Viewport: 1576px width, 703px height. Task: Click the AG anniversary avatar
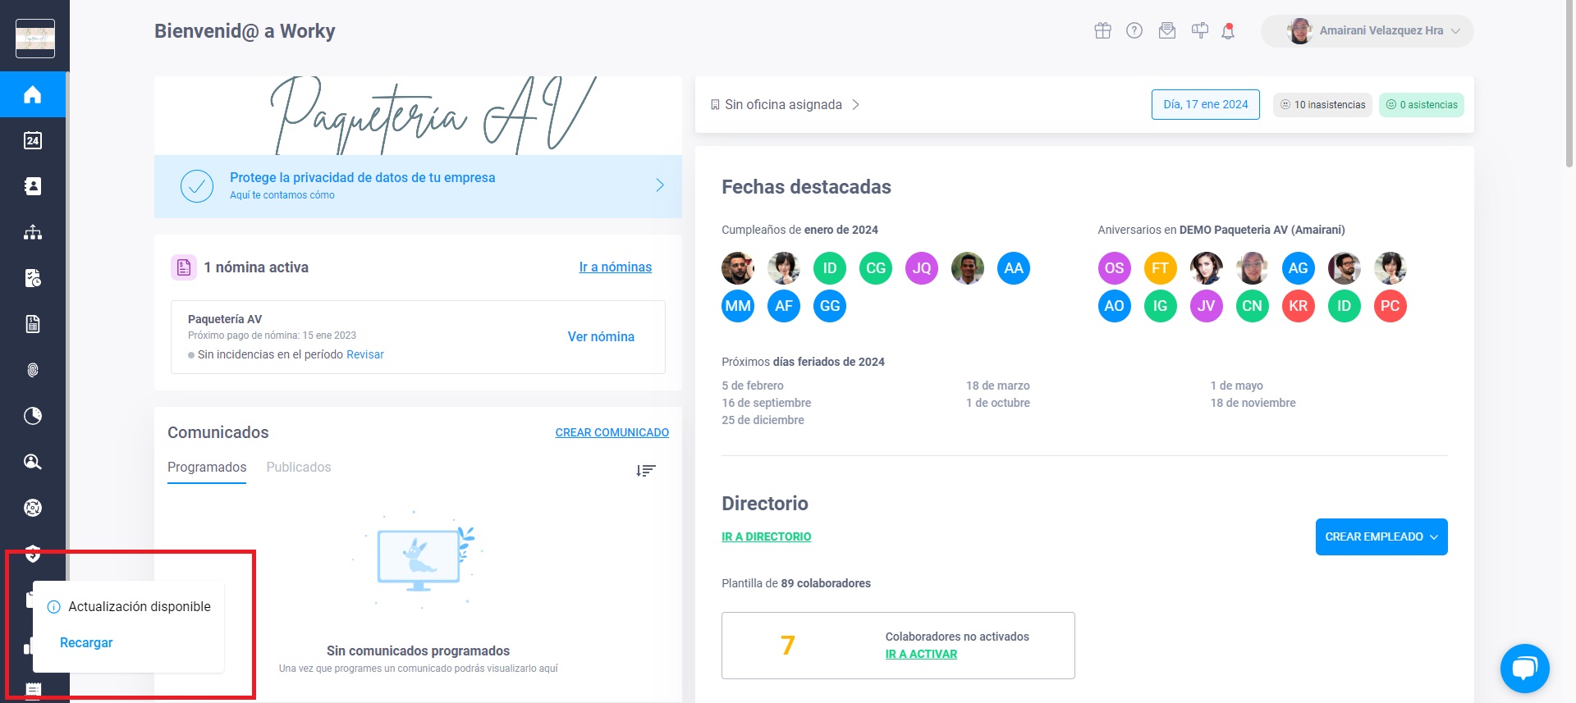(1298, 268)
